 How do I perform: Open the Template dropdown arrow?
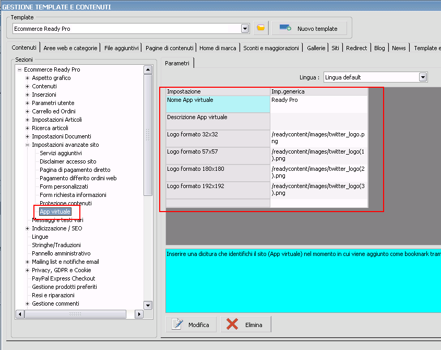(x=245, y=28)
